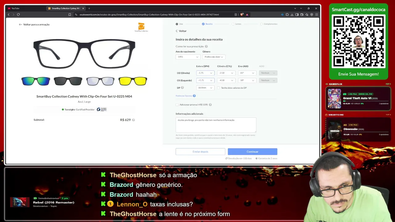Screen dimensions: 395x222
Task: Open OD (Direito) Cilindro dropdown
Action: pyautogui.click(x=226, y=73)
